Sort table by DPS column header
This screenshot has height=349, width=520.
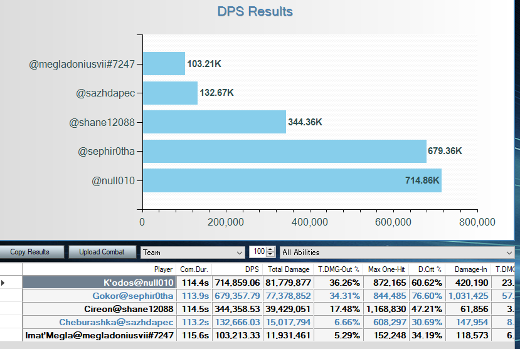point(238,269)
